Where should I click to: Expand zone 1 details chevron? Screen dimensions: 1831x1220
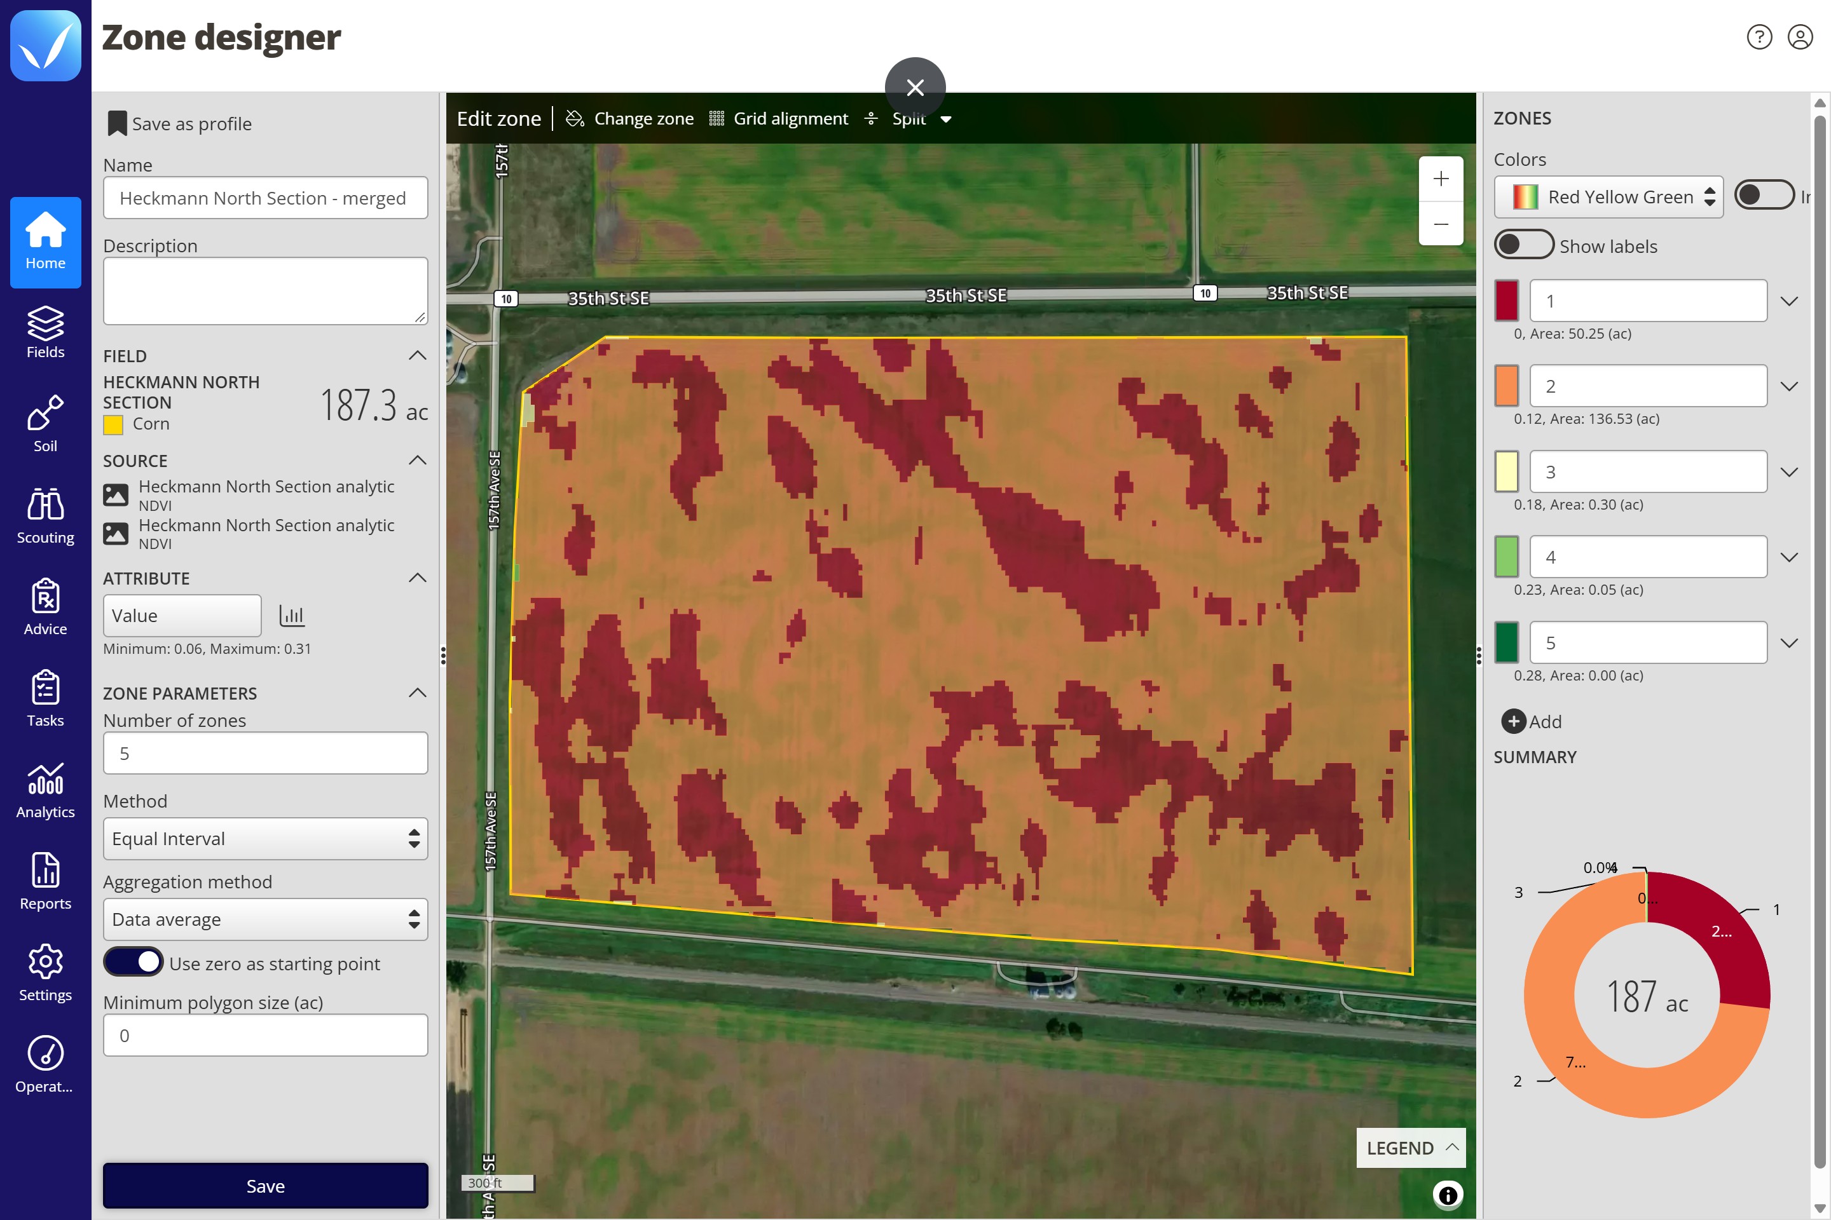[1789, 301]
